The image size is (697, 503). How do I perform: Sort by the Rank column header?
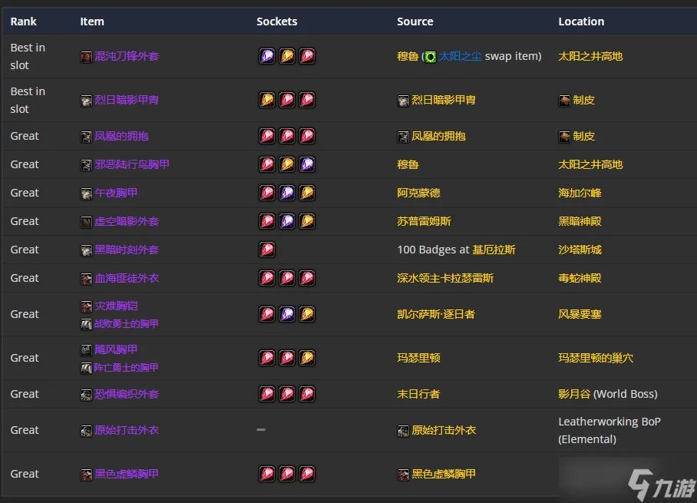click(23, 22)
